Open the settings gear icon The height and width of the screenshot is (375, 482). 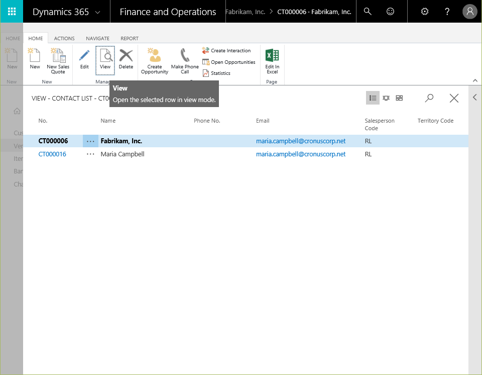click(425, 12)
